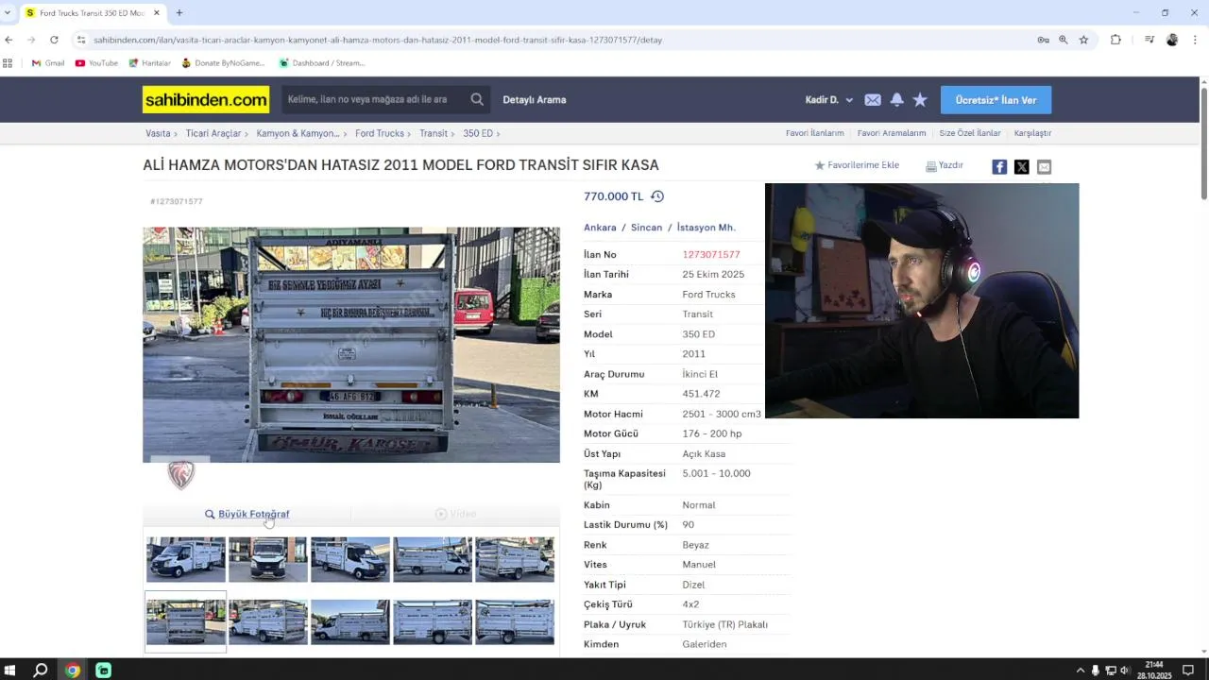Select second thumbnail in top row
Viewport: 1209px width, 680px height.
pos(268,559)
